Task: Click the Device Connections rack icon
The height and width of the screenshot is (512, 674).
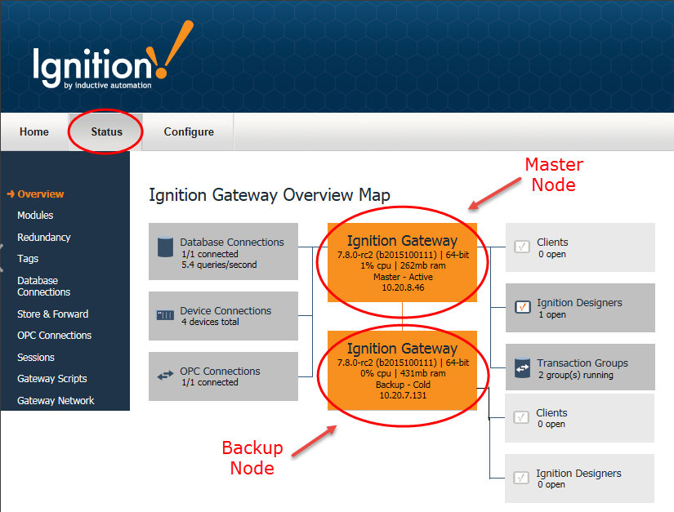Action: tap(166, 315)
